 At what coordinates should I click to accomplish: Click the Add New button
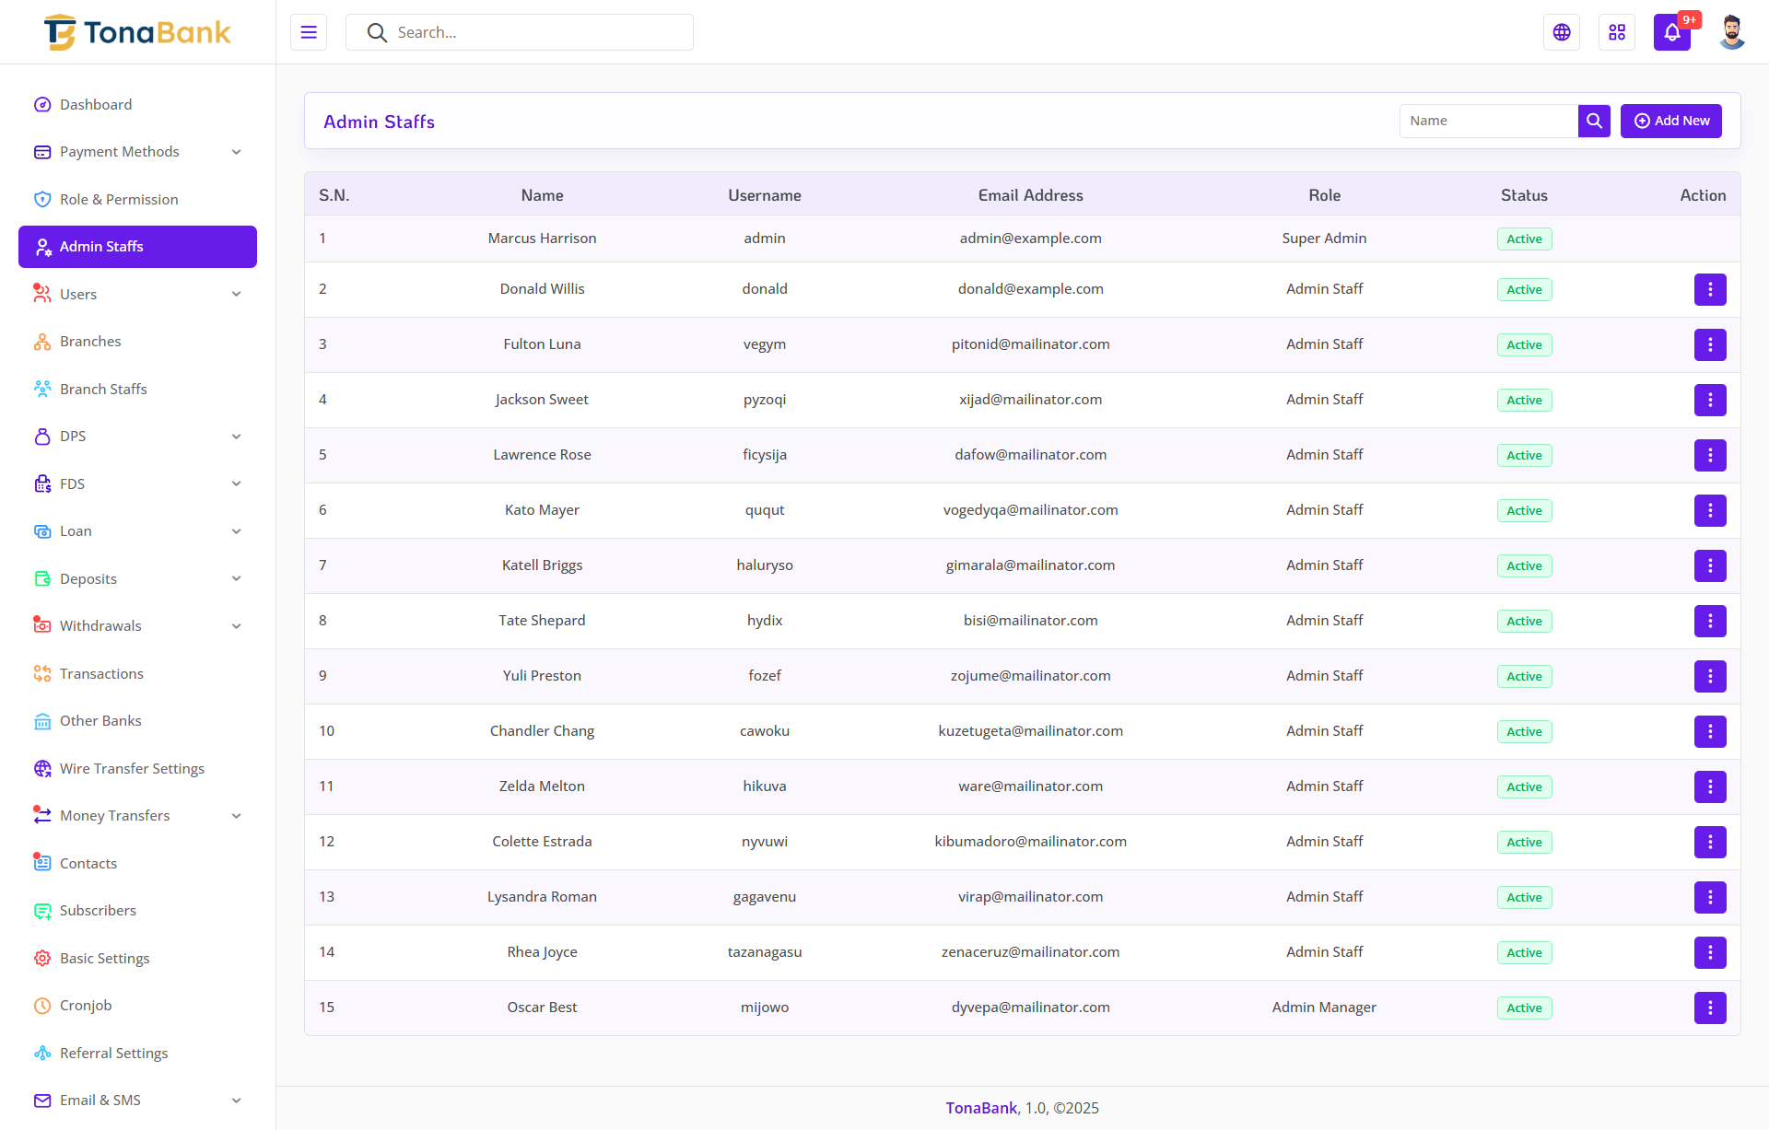(x=1671, y=121)
